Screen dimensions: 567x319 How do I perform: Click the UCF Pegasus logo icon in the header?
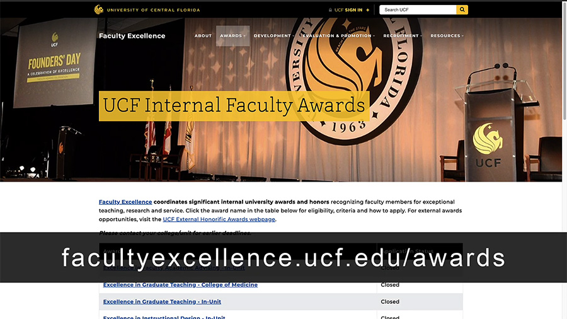(x=99, y=9)
